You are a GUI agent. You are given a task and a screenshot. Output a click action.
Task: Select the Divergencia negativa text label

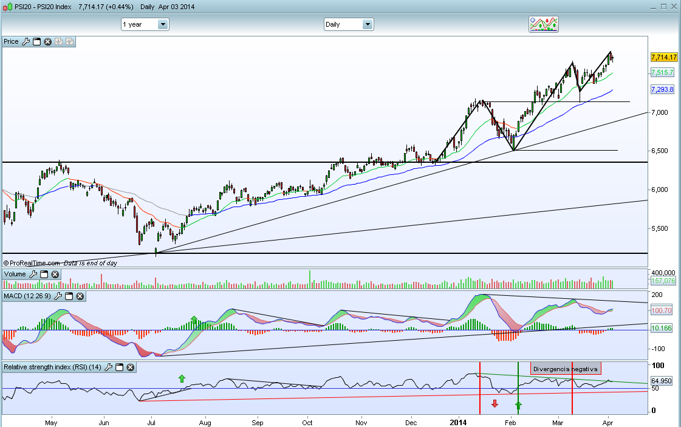[566, 369]
